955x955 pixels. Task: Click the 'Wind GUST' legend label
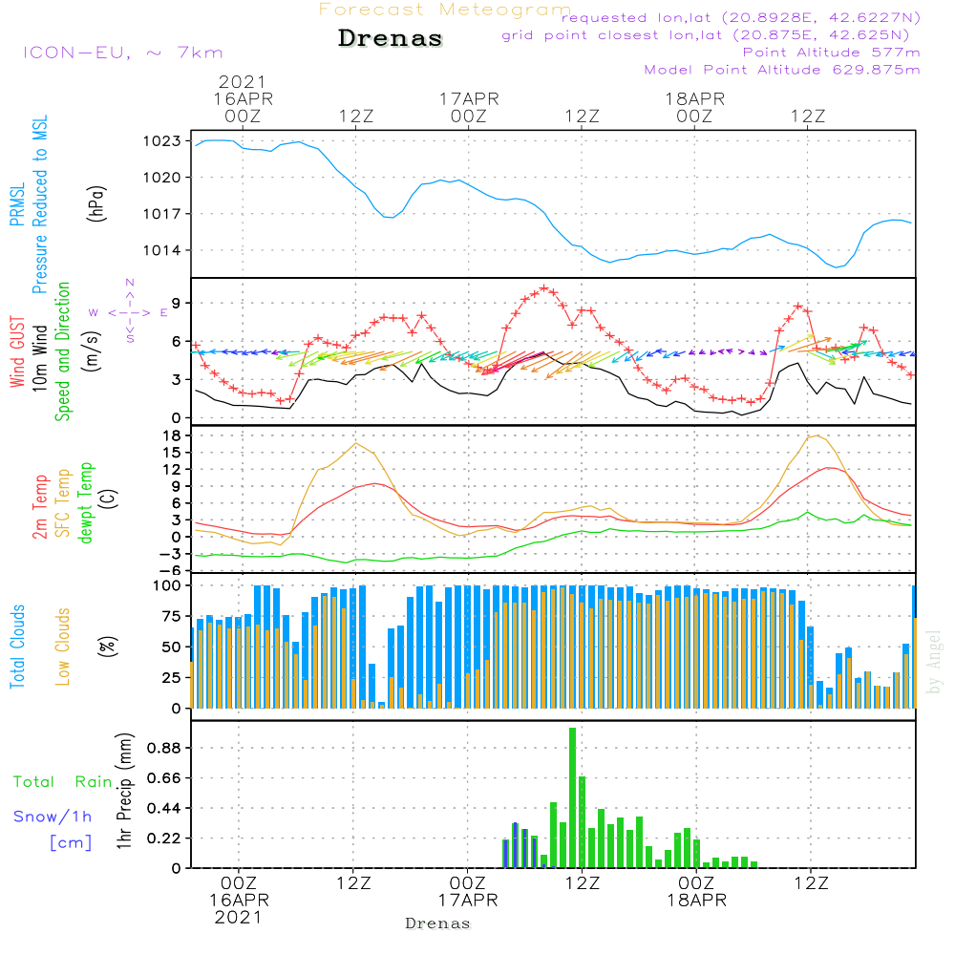click(17, 351)
